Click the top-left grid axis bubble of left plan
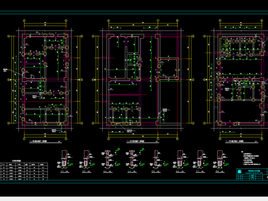 pyautogui.click(x=24, y=21)
